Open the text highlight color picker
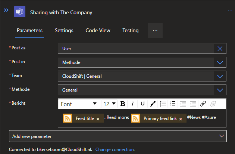Screen dimensions: 235x154 153,104
